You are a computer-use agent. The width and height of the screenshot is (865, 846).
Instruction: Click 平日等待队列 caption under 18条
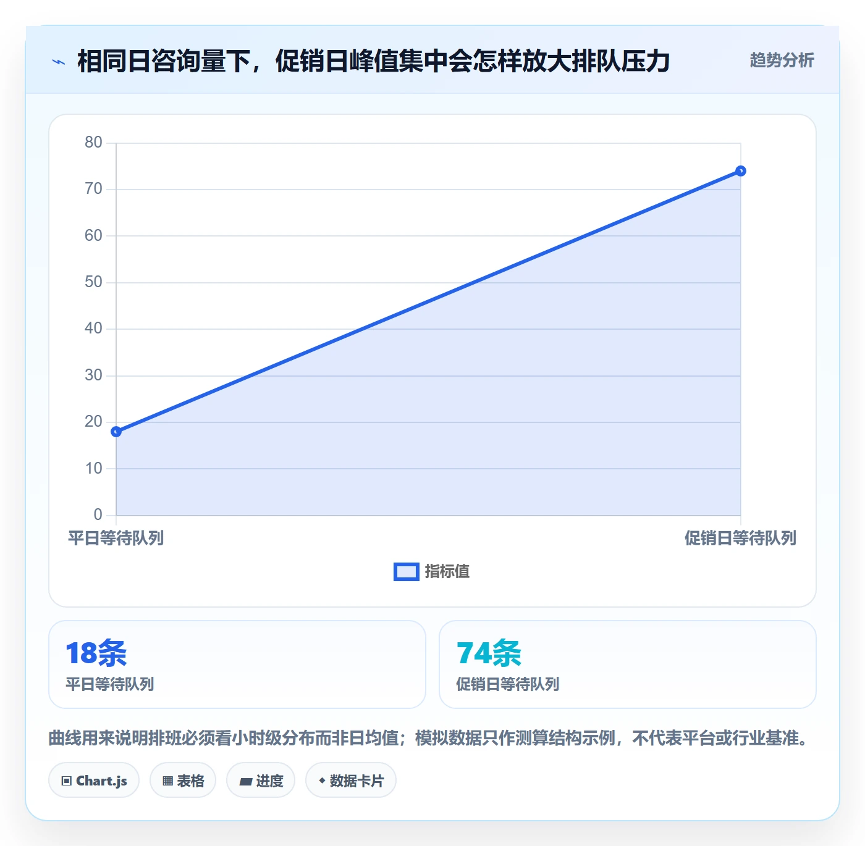(x=110, y=684)
